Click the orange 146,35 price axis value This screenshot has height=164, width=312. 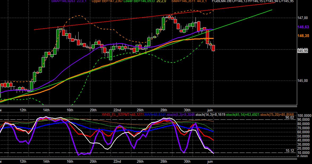pos(303,36)
